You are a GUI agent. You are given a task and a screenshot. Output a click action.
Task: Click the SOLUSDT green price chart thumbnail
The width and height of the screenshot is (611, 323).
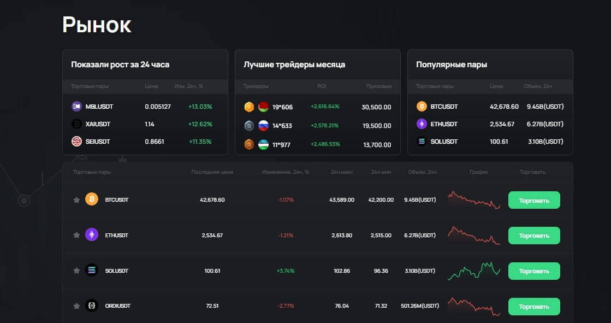[473, 271]
